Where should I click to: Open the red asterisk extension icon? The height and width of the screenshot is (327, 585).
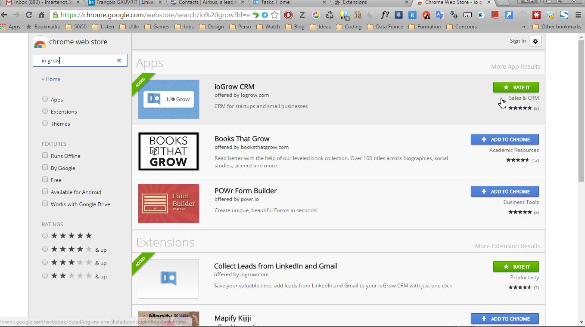(x=536, y=15)
